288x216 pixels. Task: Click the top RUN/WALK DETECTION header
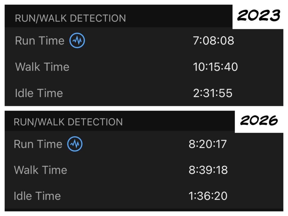70,18
